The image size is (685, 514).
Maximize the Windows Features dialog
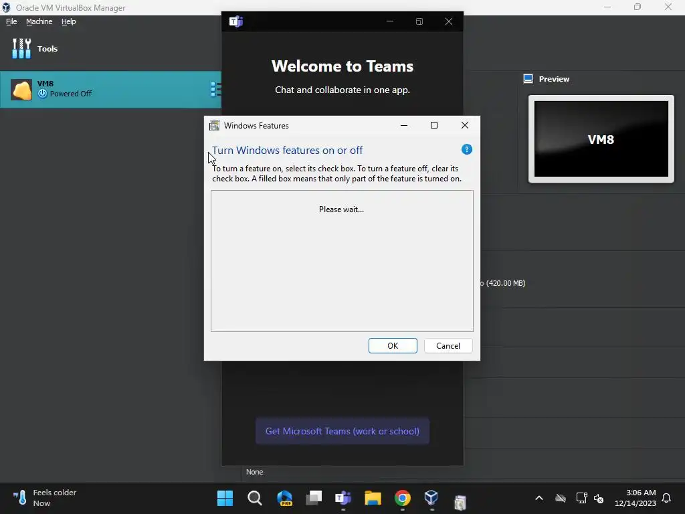[434, 125]
